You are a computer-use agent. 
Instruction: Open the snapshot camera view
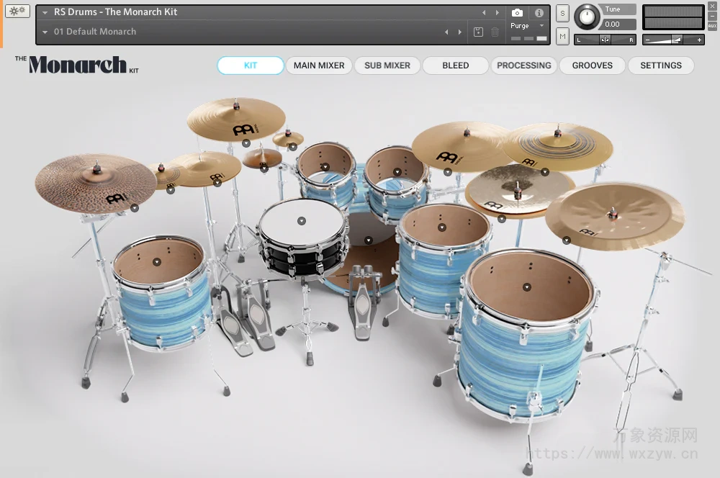[x=517, y=12]
